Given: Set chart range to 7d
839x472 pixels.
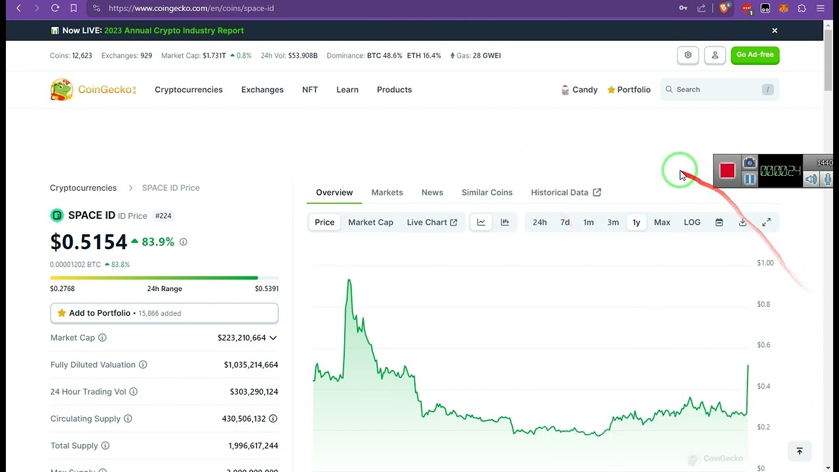Looking at the screenshot, I should point(565,222).
